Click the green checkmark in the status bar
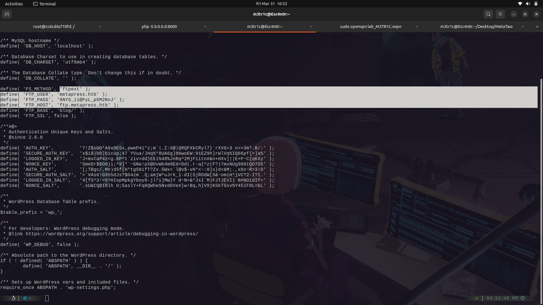The height and width of the screenshot is (305, 543). (477, 298)
